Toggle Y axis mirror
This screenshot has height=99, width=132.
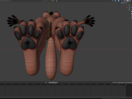point(123,3)
